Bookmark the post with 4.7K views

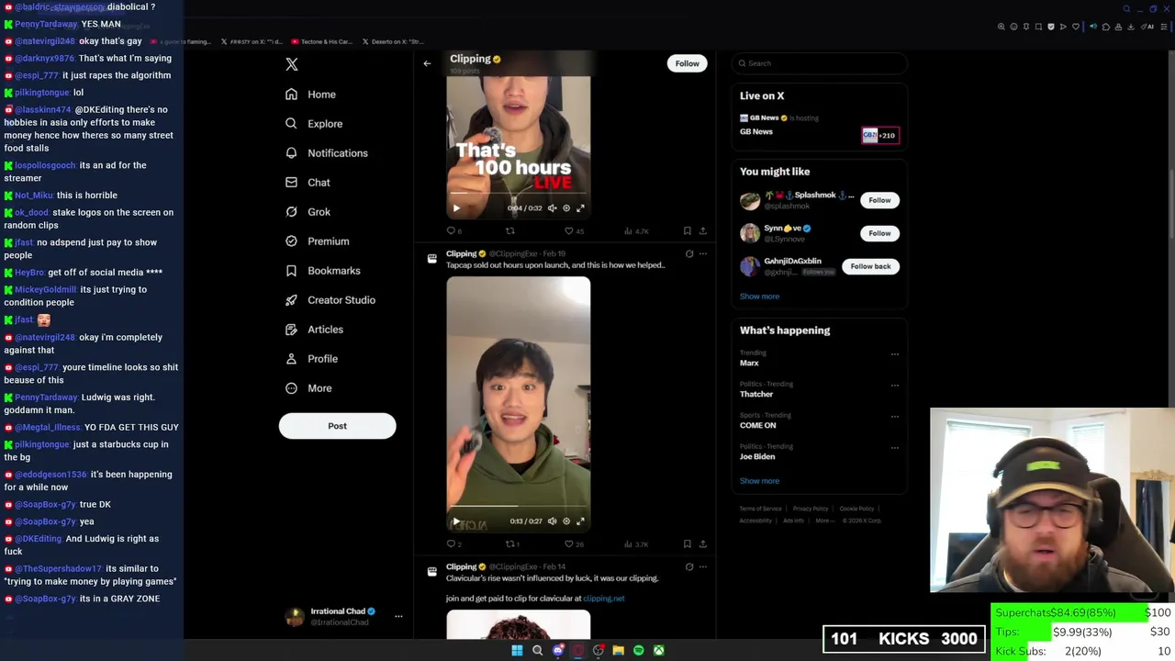(687, 231)
